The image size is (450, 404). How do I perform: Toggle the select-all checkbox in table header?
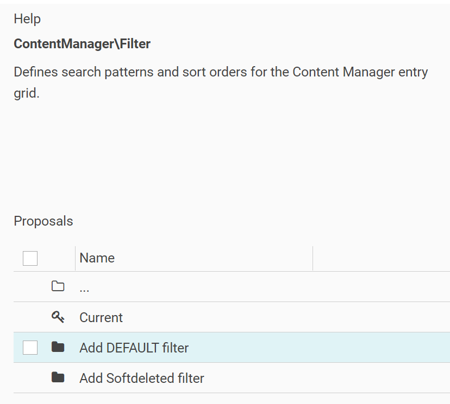click(x=30, y=258)
